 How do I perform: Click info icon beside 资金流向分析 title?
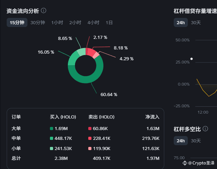click(x=44, y=11)
